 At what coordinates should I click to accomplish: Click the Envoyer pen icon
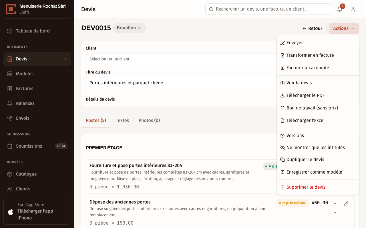coord(283,43)
